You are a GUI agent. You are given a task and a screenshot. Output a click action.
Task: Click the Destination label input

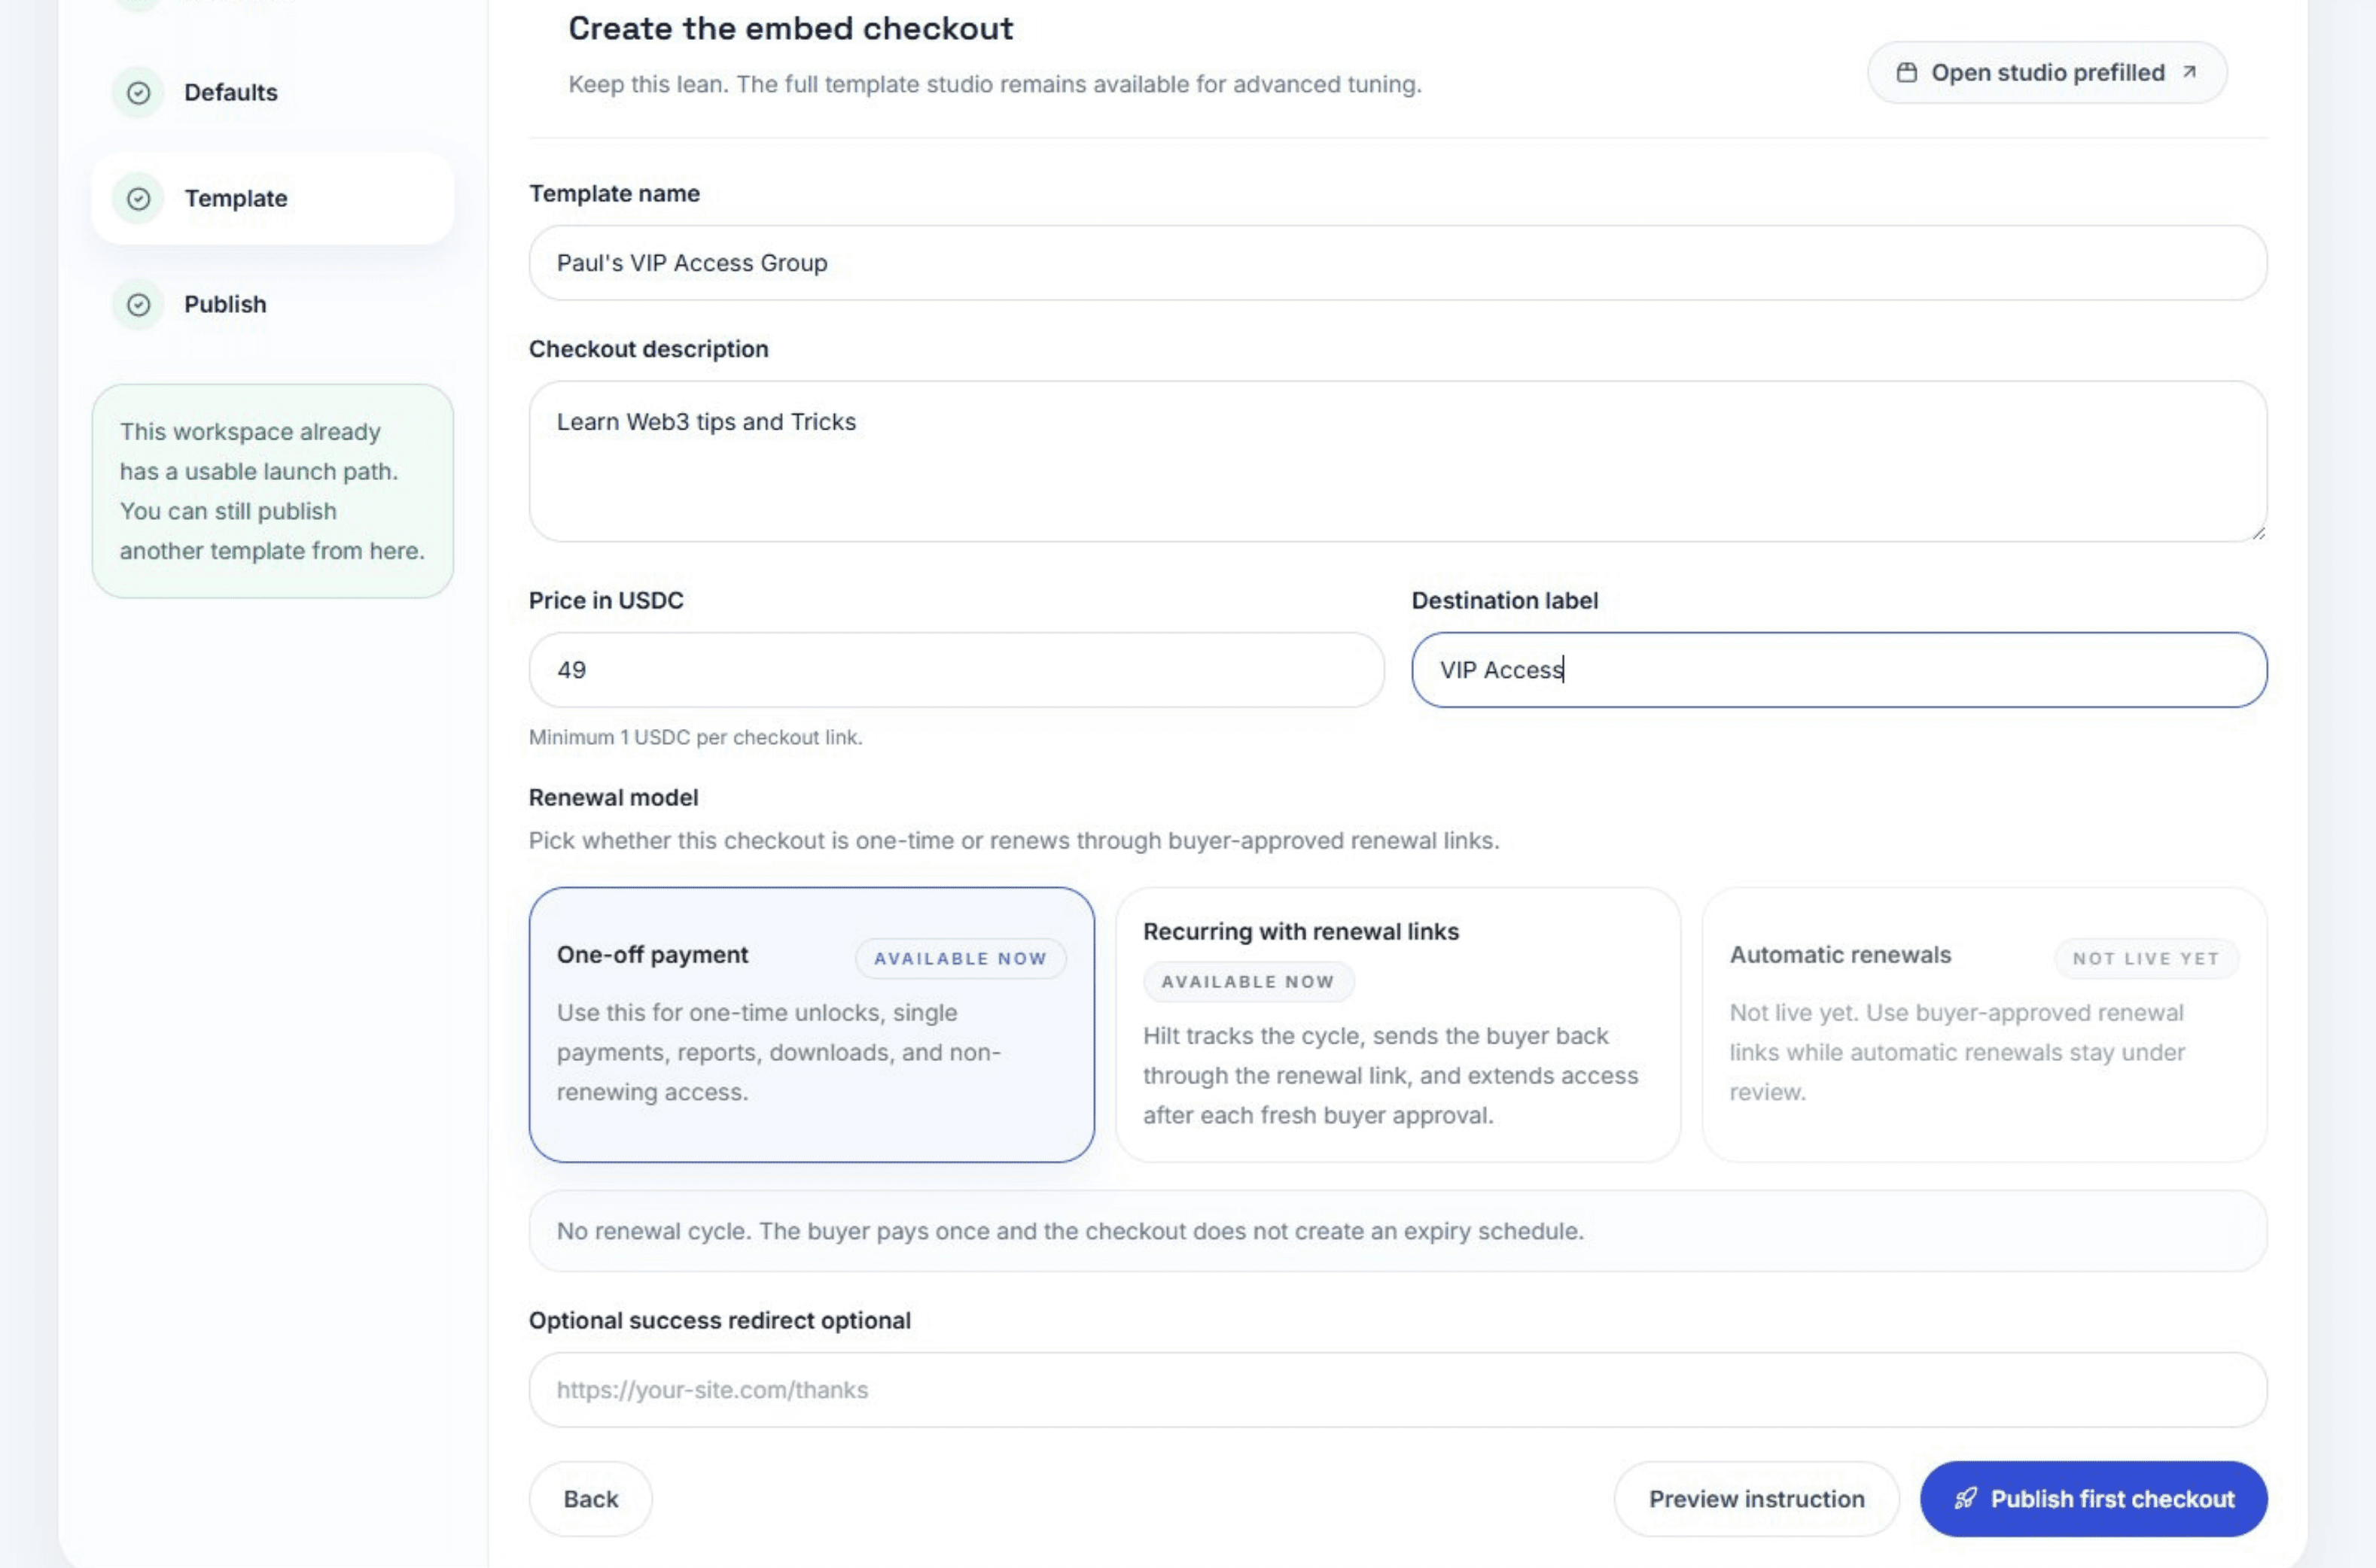(1838, 670)
